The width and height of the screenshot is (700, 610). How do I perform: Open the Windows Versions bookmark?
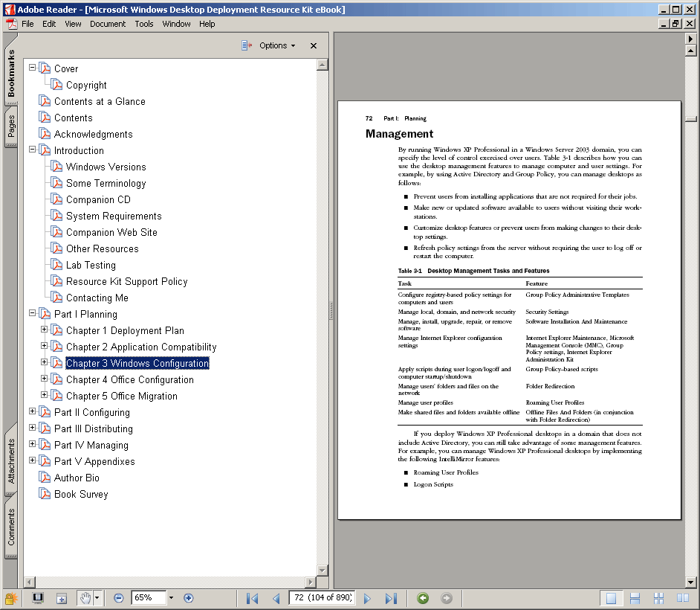pos(106,167)
